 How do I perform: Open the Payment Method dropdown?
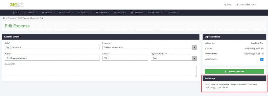click(x=174, y=58)
